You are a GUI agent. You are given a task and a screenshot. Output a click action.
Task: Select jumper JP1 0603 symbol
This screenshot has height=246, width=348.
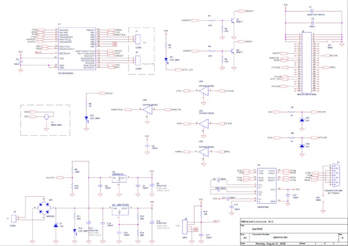330,42
